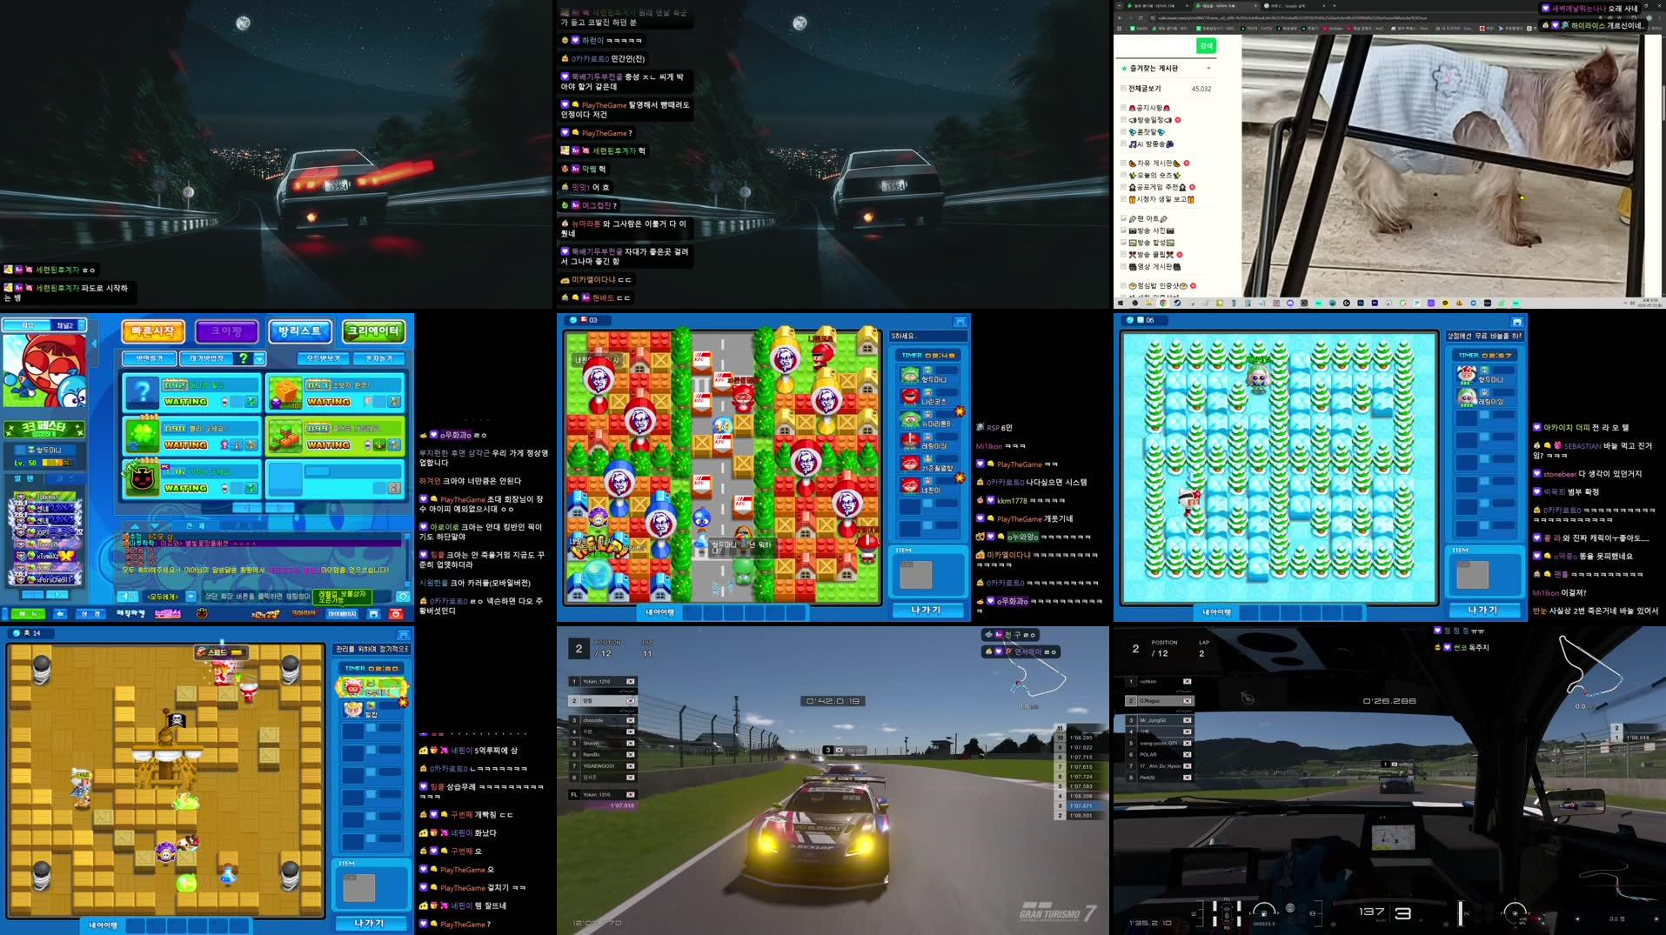Collapse the 즐겨찾는 게시판 section arrow
Image resolution: width=1666 pixels, height=935 pixels.
point(1208,68)
